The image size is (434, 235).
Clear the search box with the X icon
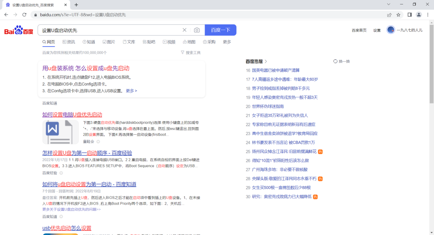pos(184,30)
